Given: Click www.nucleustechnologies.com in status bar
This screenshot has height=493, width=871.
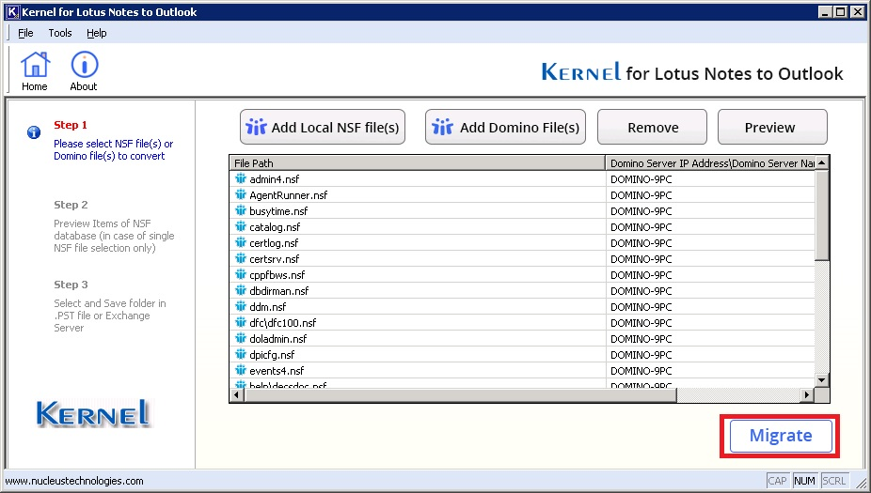Looking at the screenshot, I should pos(74,481).
